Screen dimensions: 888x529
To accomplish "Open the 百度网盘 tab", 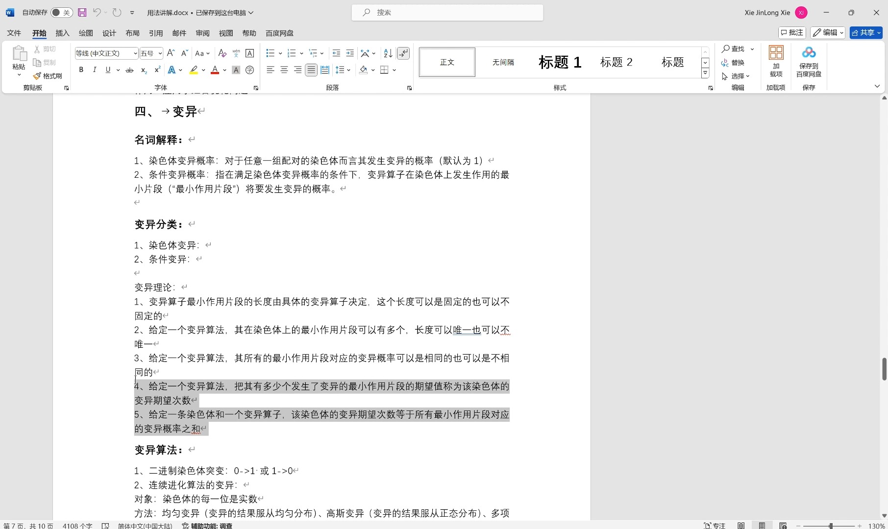I will pos(279,33).
